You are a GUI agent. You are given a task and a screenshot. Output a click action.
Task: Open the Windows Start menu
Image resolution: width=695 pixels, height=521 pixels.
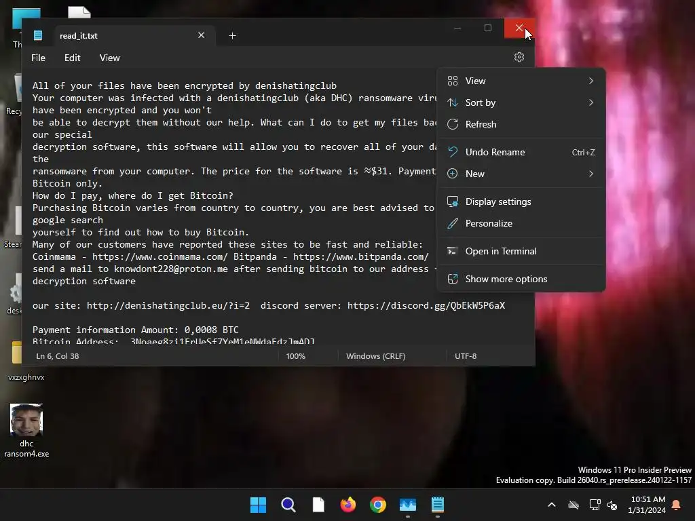pyautogui.click(x=258, y=505)
